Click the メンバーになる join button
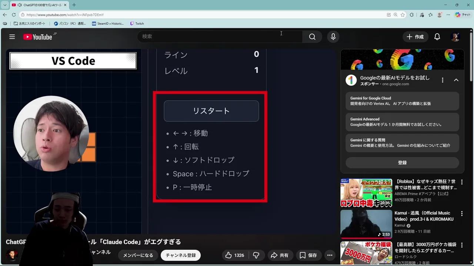Viewport: 474px width, 266px height. pos(138,255)
